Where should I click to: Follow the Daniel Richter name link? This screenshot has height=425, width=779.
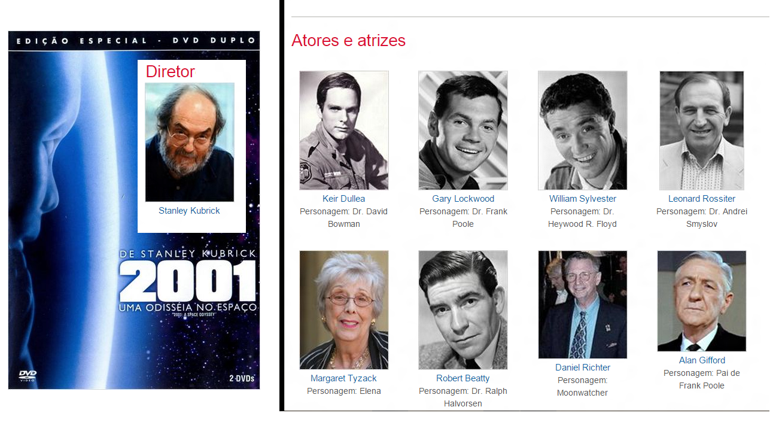point(583,368)
